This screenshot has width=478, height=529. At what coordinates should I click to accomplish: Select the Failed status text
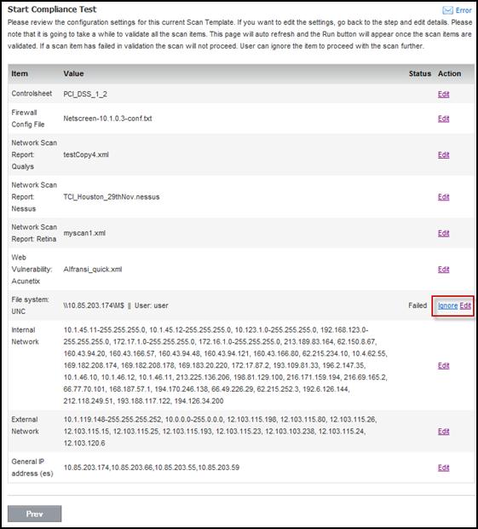(418, 305)
